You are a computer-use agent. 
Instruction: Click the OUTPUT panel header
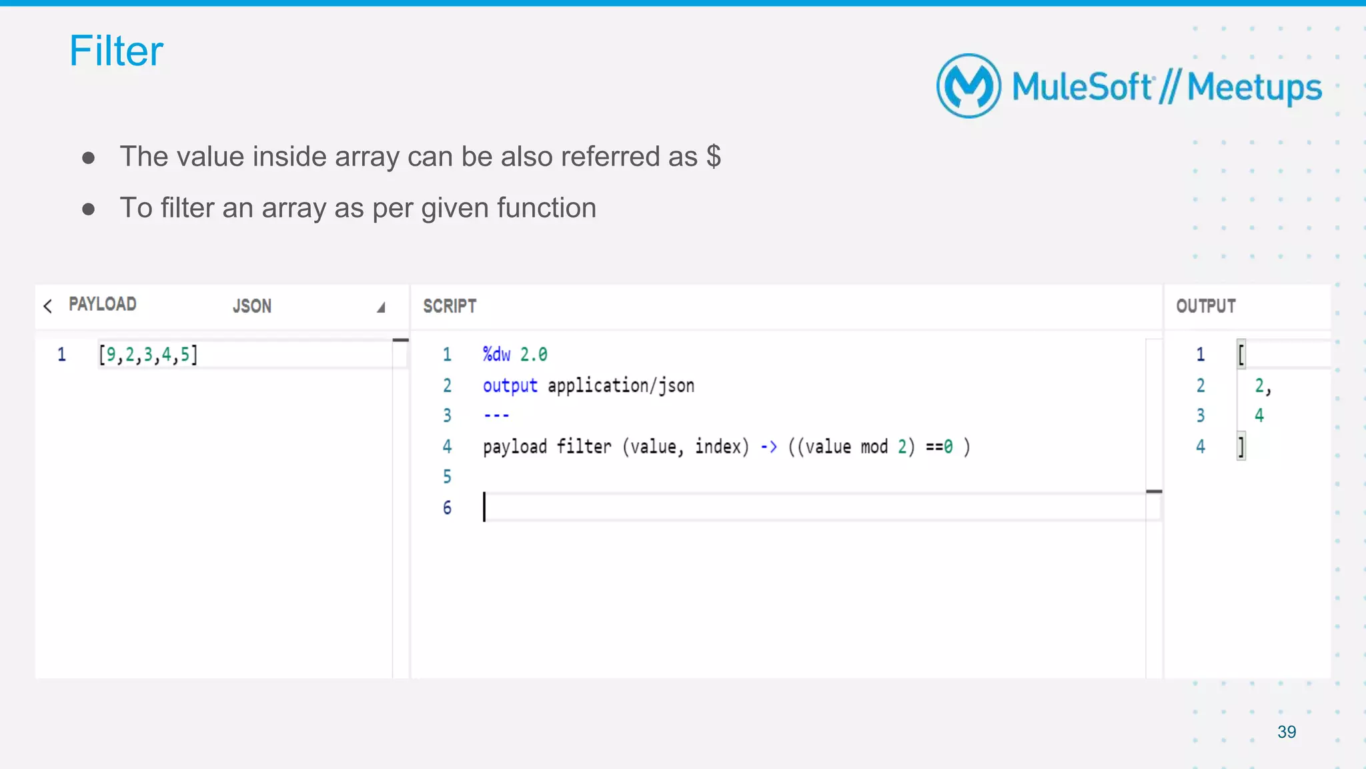[1206, 306]
